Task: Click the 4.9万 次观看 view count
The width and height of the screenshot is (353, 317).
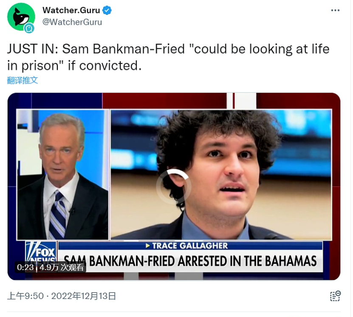Action: [62, 267]
